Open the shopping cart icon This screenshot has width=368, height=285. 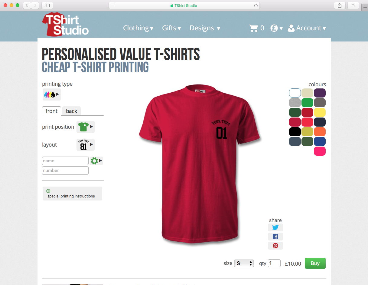click(x=253, y=28)
